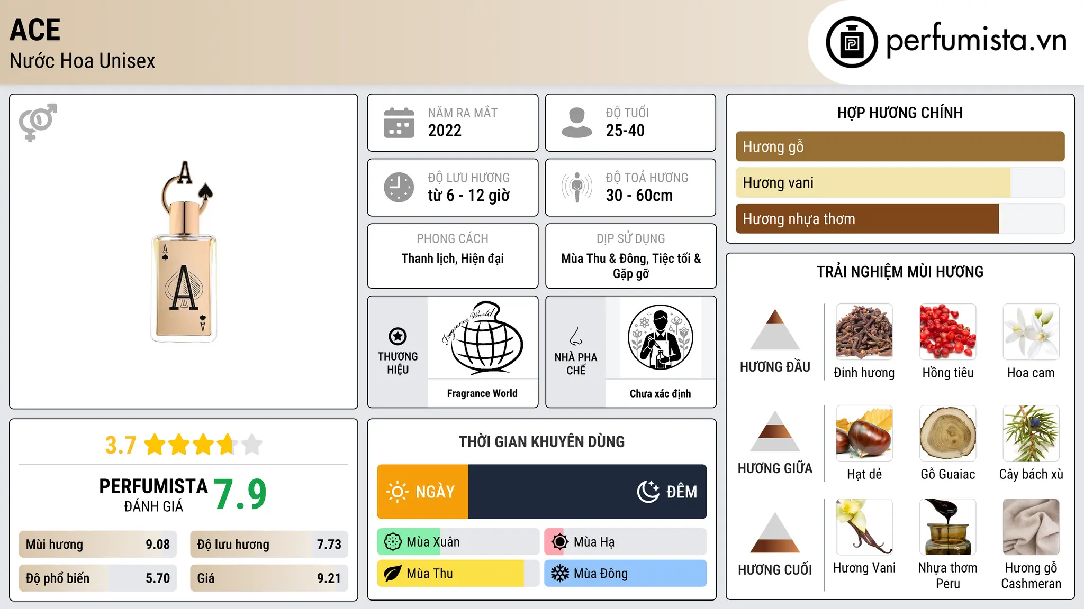
Task: Click the sillage value 30 - 60cm
Action: point(639,196)
